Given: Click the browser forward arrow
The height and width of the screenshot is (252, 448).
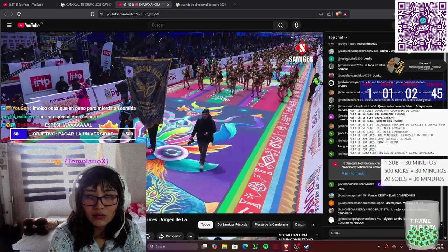Looking at the screenshot, I should 12,14.
